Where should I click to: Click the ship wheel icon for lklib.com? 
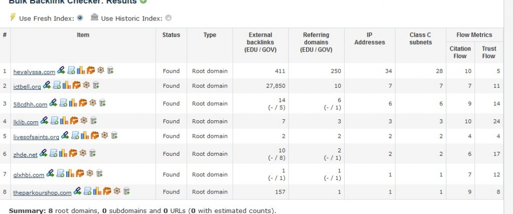point(84,120)
